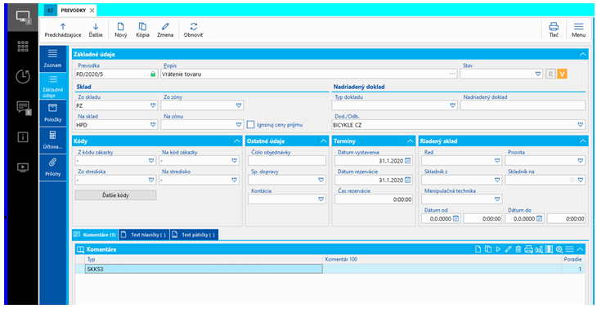Add a new comment in Komentáre toolbar
597x313 pixels.
coord(478,249)
